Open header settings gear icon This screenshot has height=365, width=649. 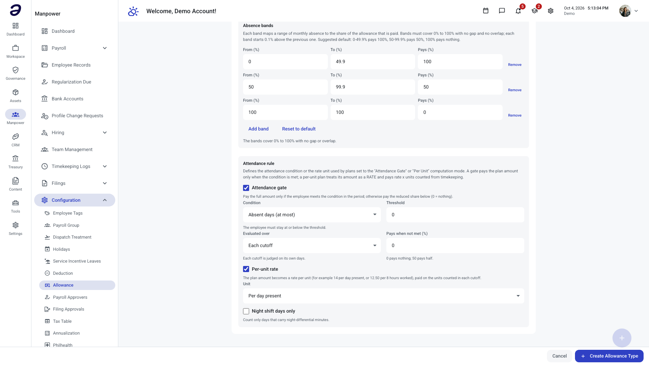pos(551,11)
